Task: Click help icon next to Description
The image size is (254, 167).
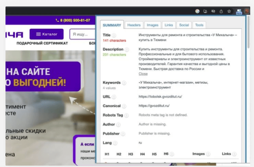Action: [x=127, y=49]
